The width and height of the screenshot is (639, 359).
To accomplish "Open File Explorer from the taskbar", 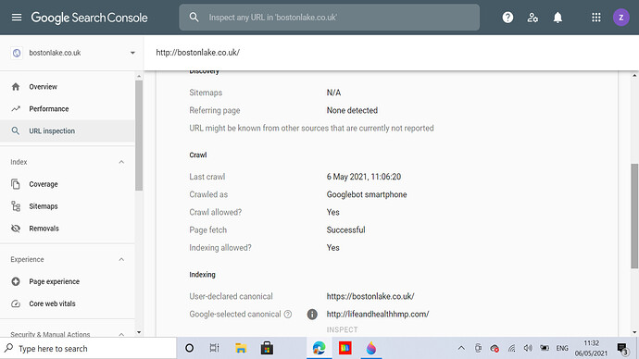I will [x=241, y=348].
